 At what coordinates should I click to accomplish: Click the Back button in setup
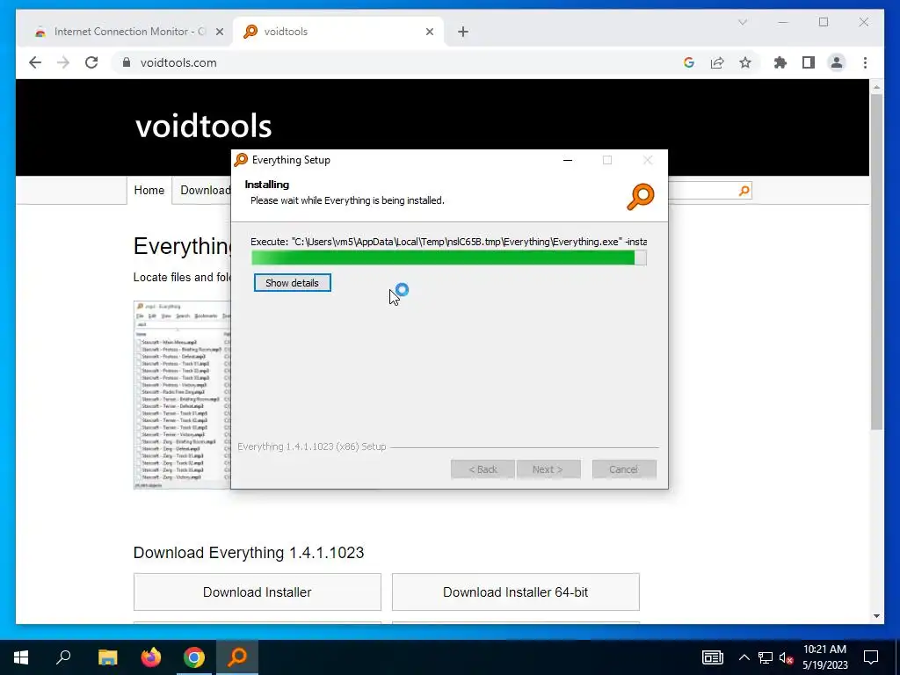pos(483,469)
